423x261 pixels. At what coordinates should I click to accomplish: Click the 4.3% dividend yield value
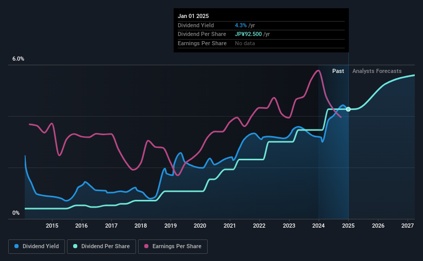[x=241, y=25]
